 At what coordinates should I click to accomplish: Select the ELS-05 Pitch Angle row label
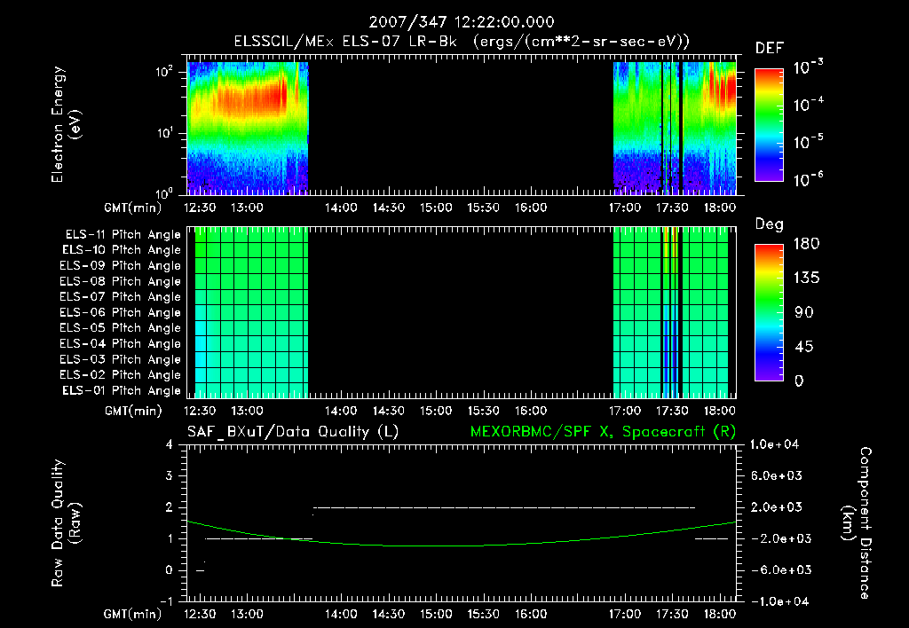click(121, 328)
